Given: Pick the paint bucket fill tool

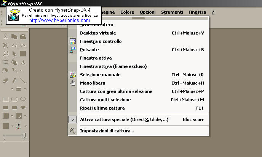Looking at the screenshot, I should (14, 62).
